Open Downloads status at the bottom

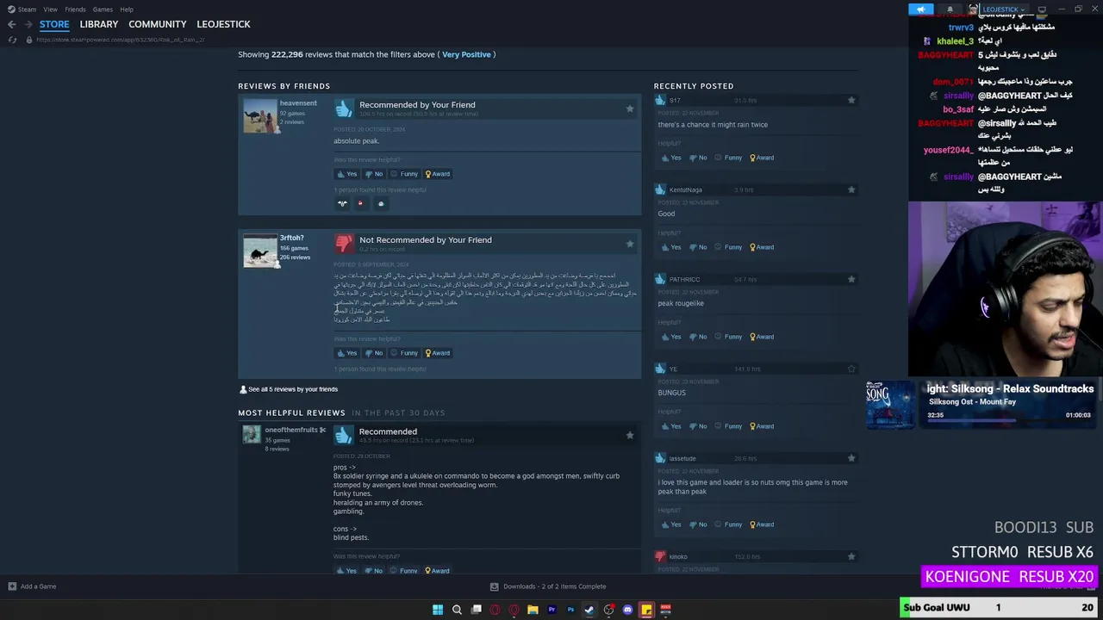(x=548, y=586)
